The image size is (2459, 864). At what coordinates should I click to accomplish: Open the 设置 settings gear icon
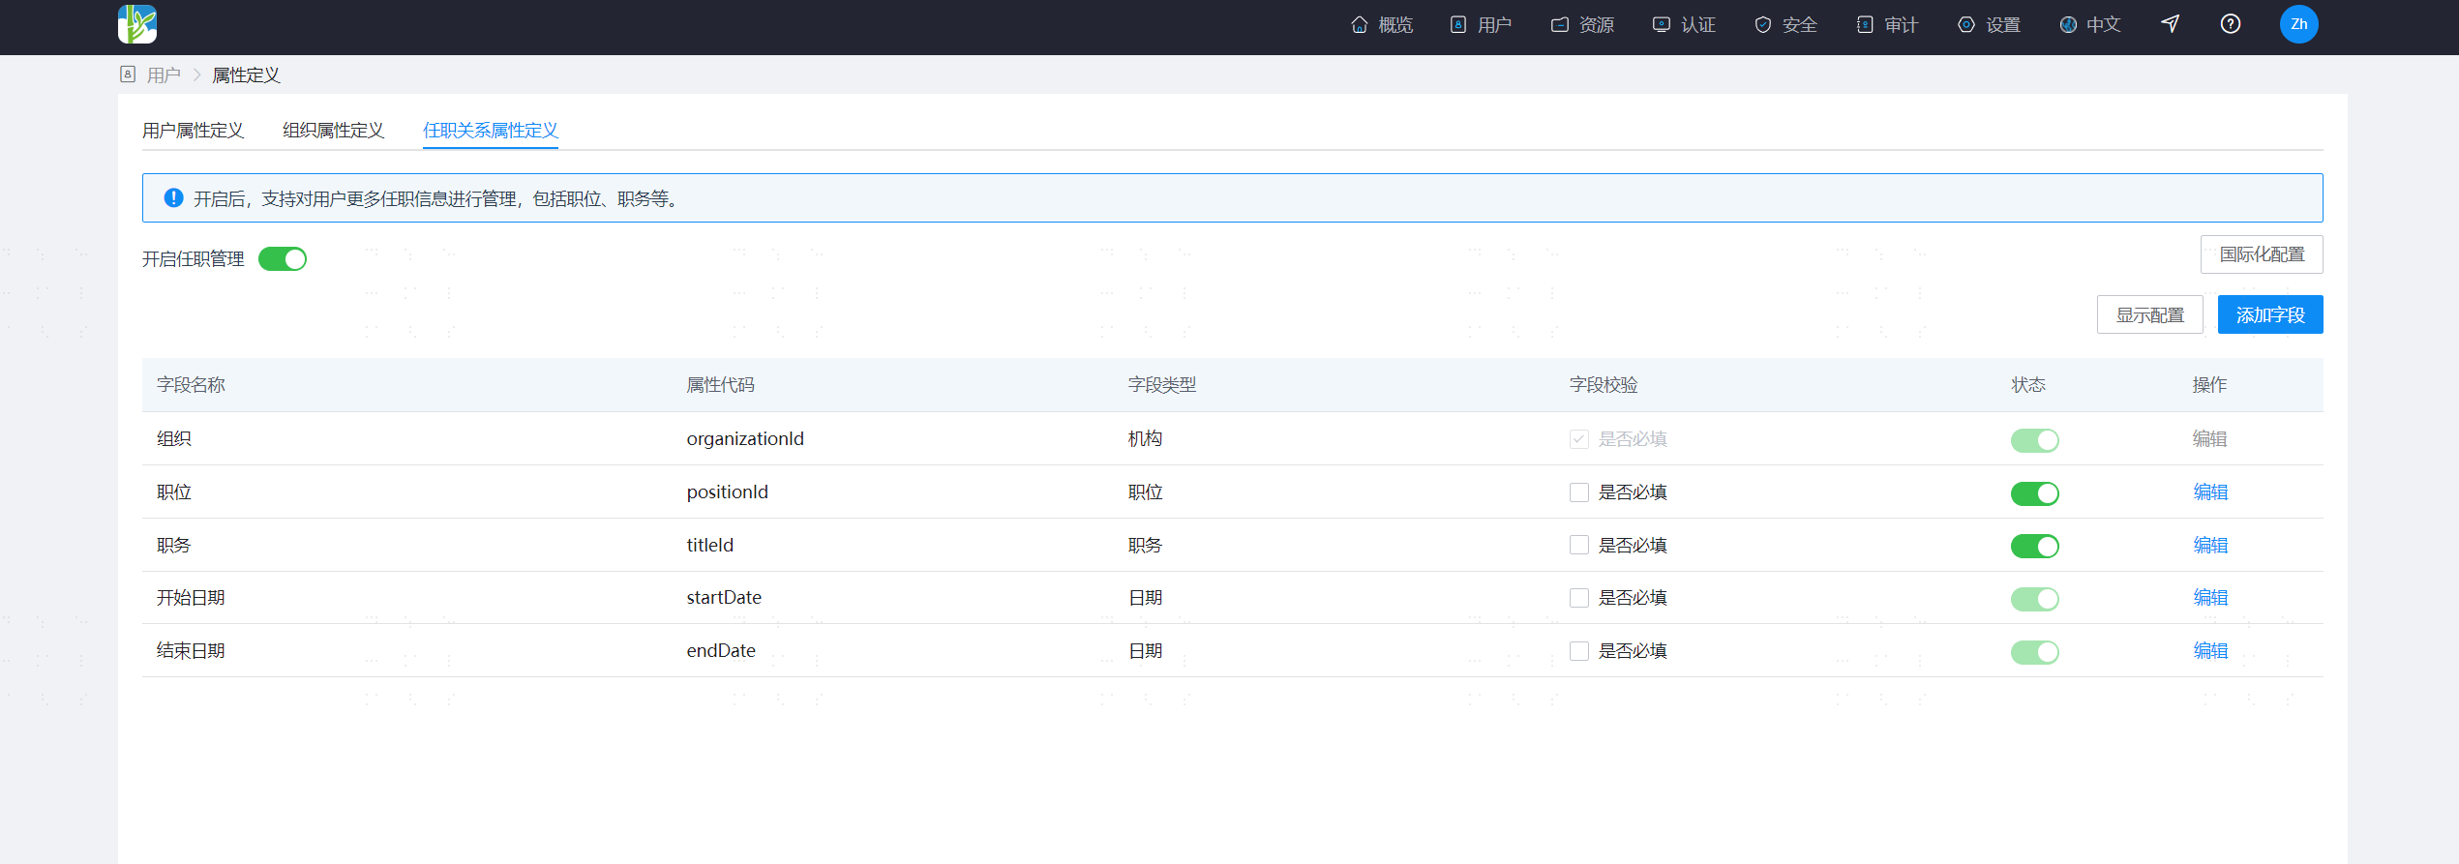(x=1966, y=25)
